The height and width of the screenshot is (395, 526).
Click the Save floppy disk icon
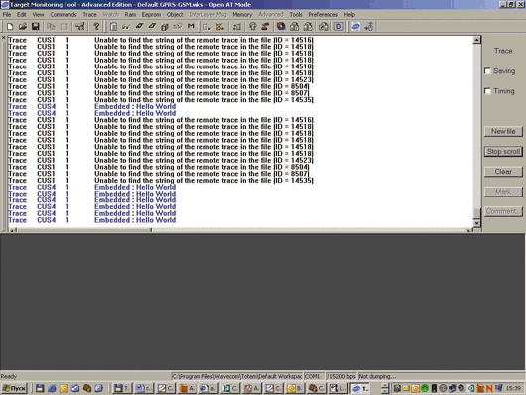click(35, 26)
